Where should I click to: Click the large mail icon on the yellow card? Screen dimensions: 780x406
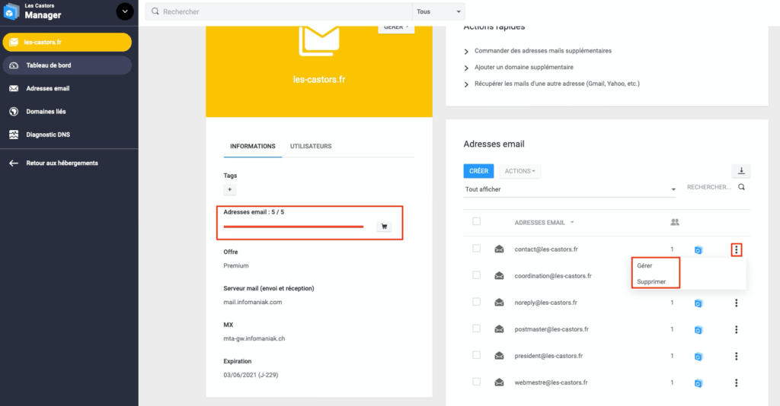tap(319, 41)
